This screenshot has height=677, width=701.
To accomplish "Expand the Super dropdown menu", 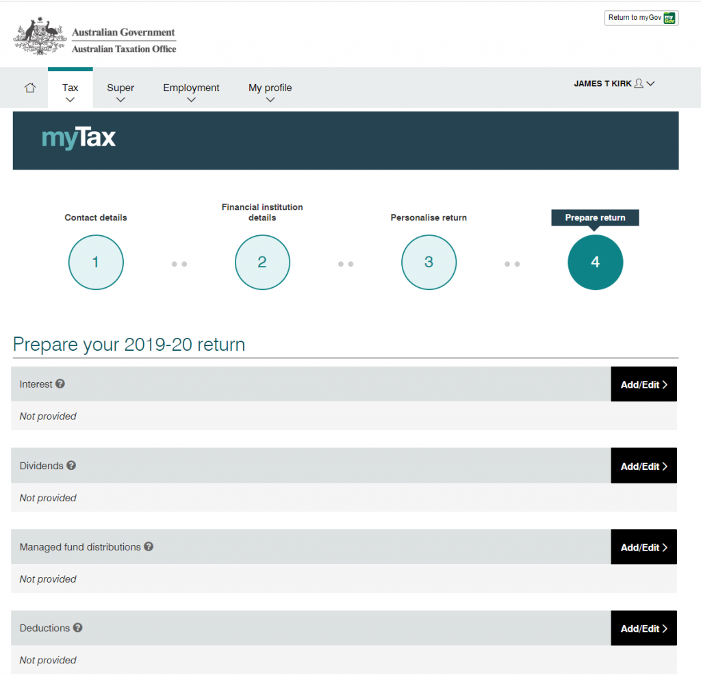I will pos(120,98).
